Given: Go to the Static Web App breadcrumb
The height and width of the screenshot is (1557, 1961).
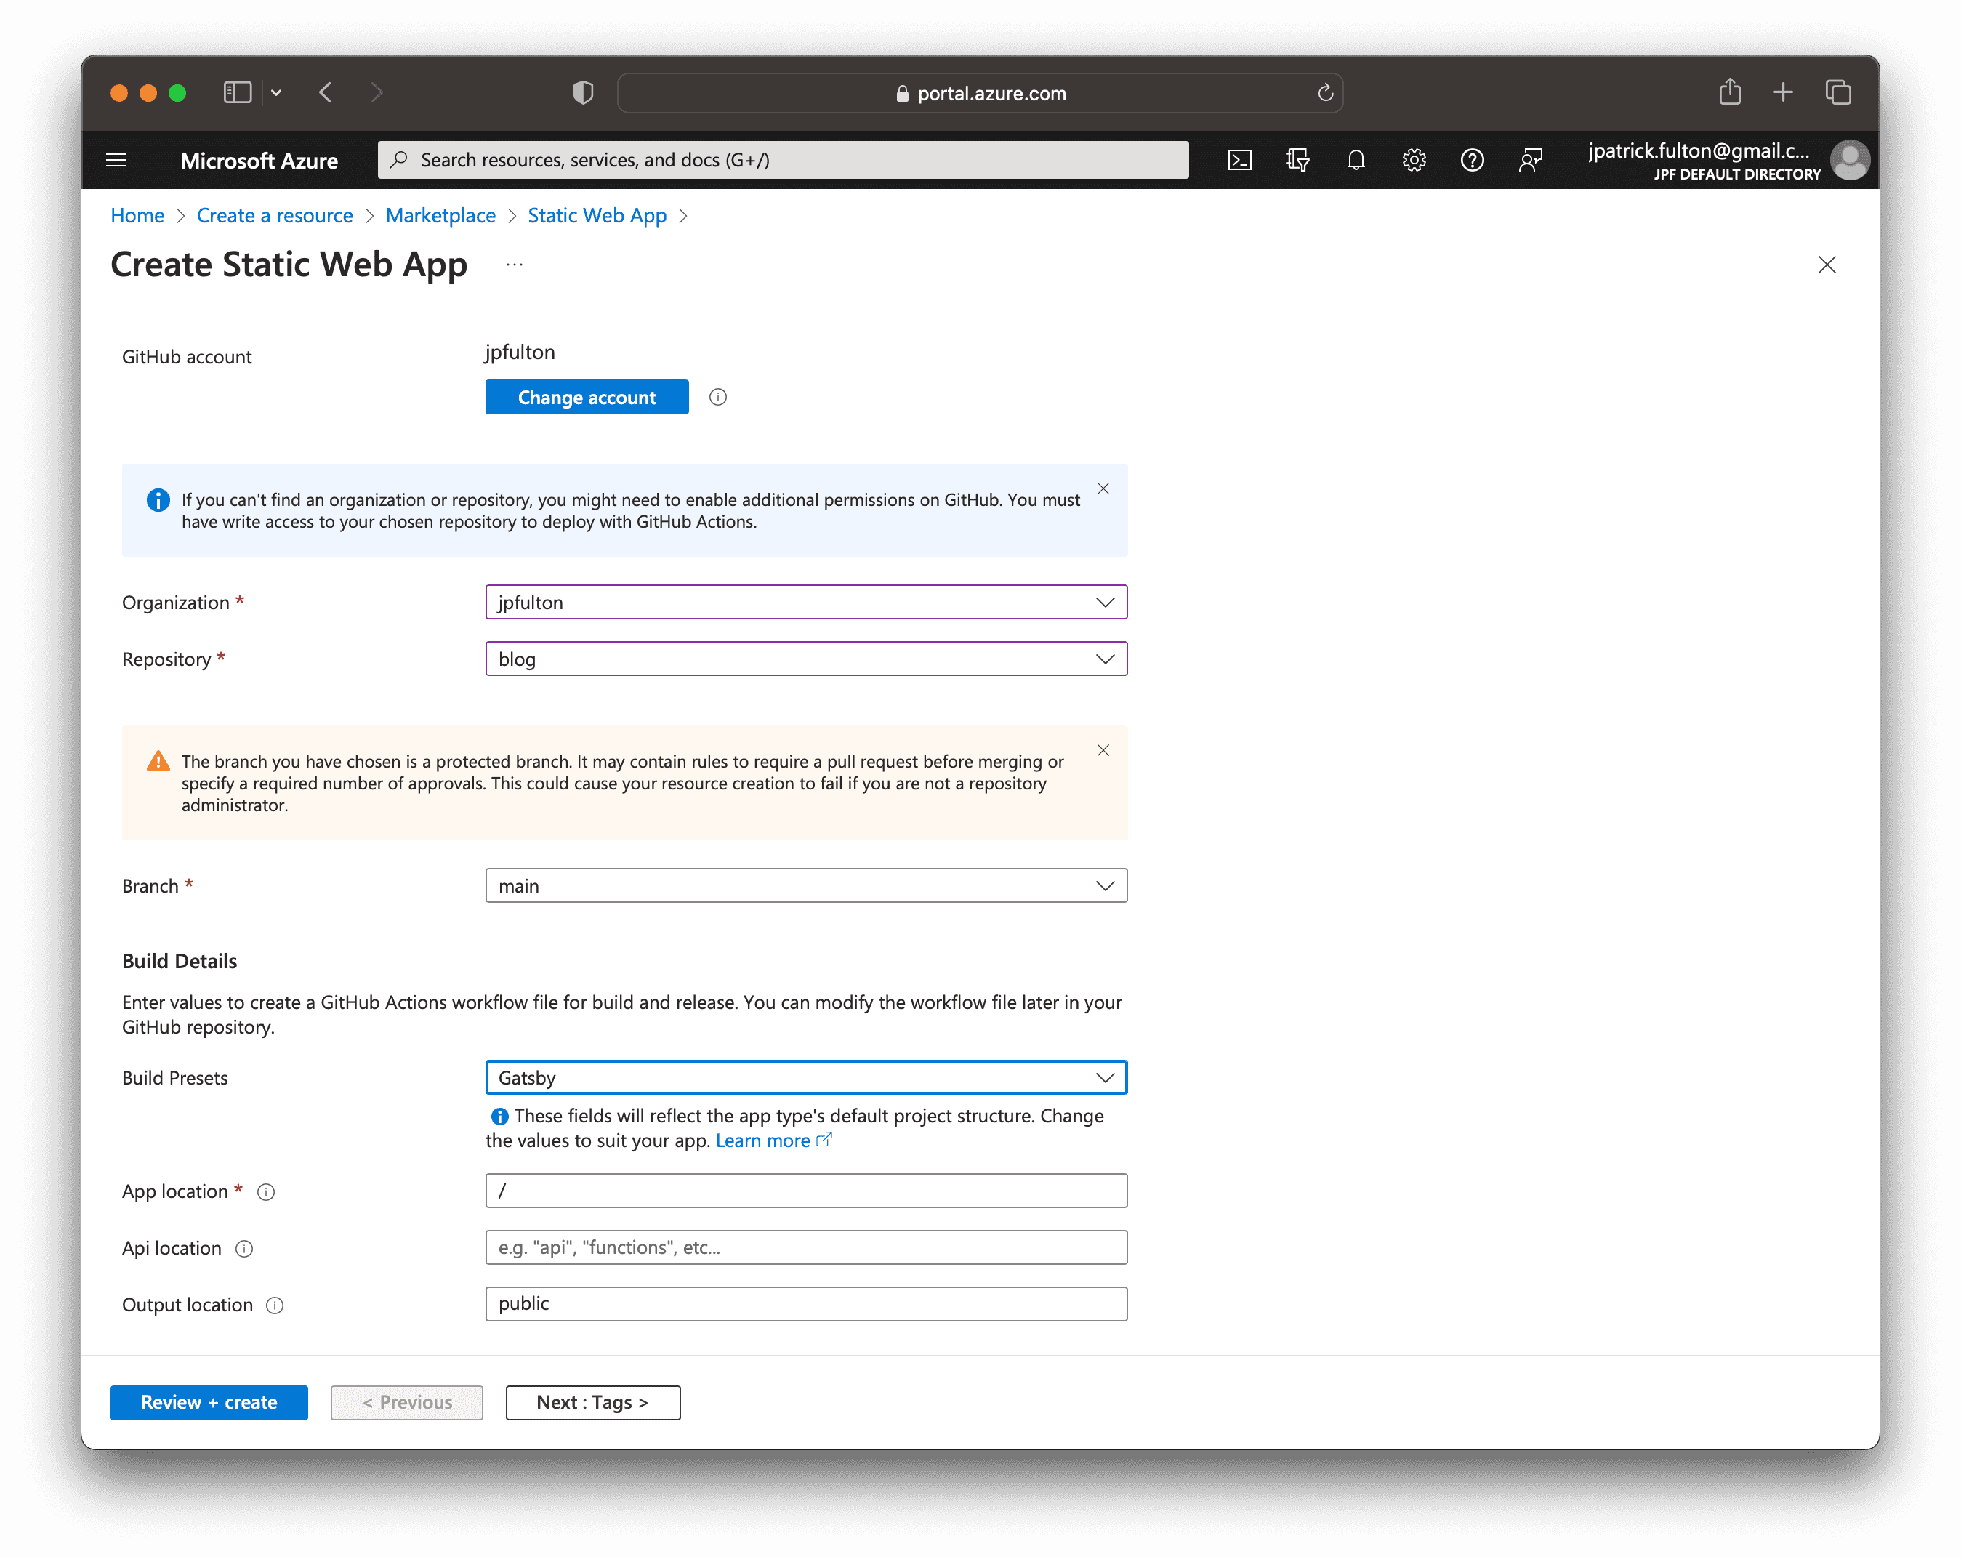Looking at the screenshot, I should (x=597, y=216).
